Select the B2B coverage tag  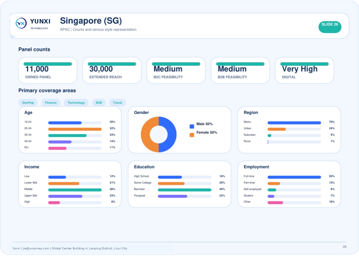[x=99, y=103]
